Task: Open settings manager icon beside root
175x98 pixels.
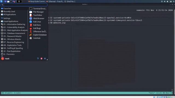Action: (x=38, y=59)
